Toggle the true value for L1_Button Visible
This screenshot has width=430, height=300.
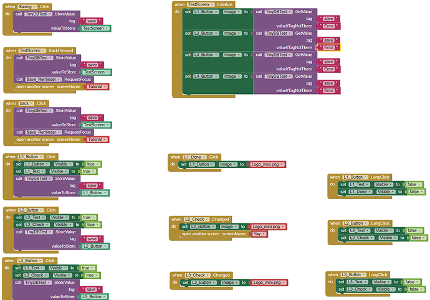coord(93,164)
